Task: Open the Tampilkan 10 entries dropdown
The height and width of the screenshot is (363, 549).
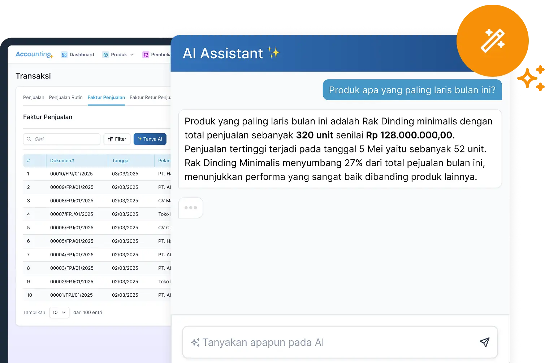Action: tap(59, 313)
